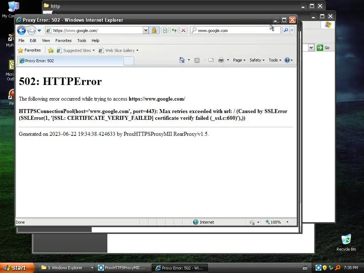
Task: Click the orange magnifier tray icon
Action: [338, 268]
